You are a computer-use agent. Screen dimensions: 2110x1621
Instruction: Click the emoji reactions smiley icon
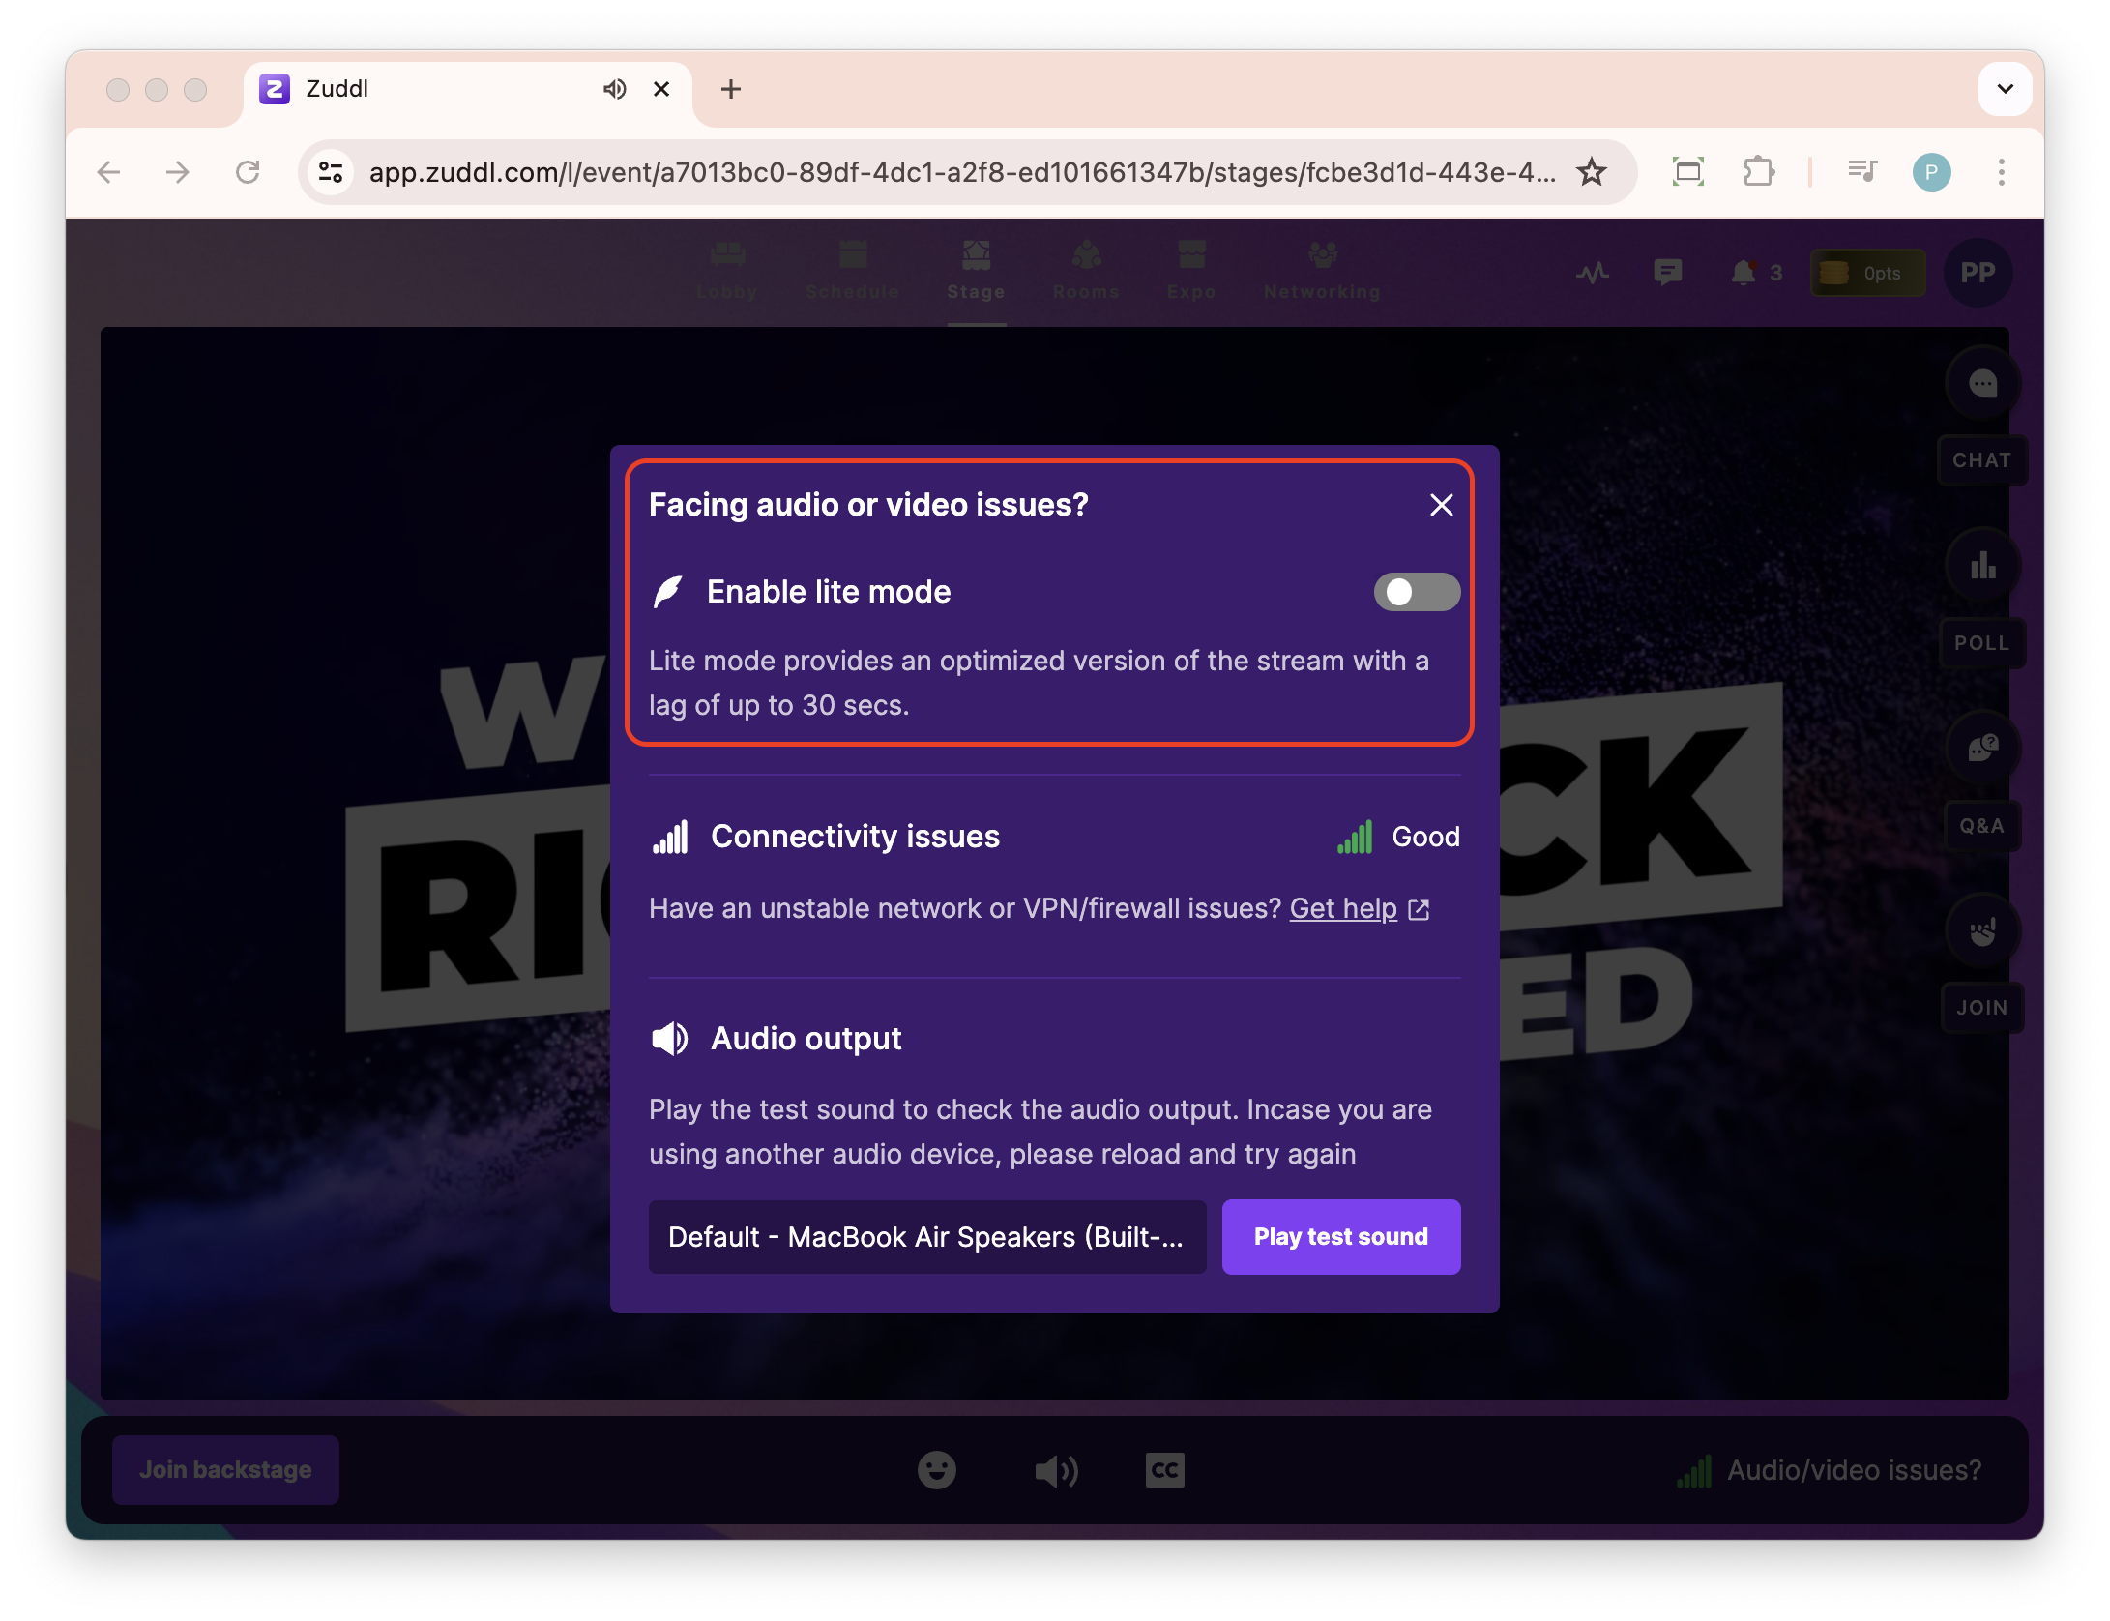point(936,1470)
